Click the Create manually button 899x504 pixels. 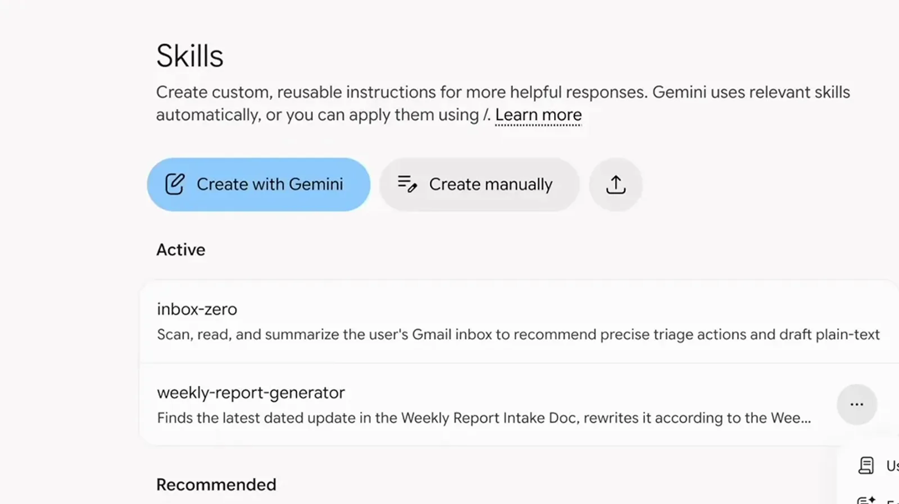click(x=479, y=185)
